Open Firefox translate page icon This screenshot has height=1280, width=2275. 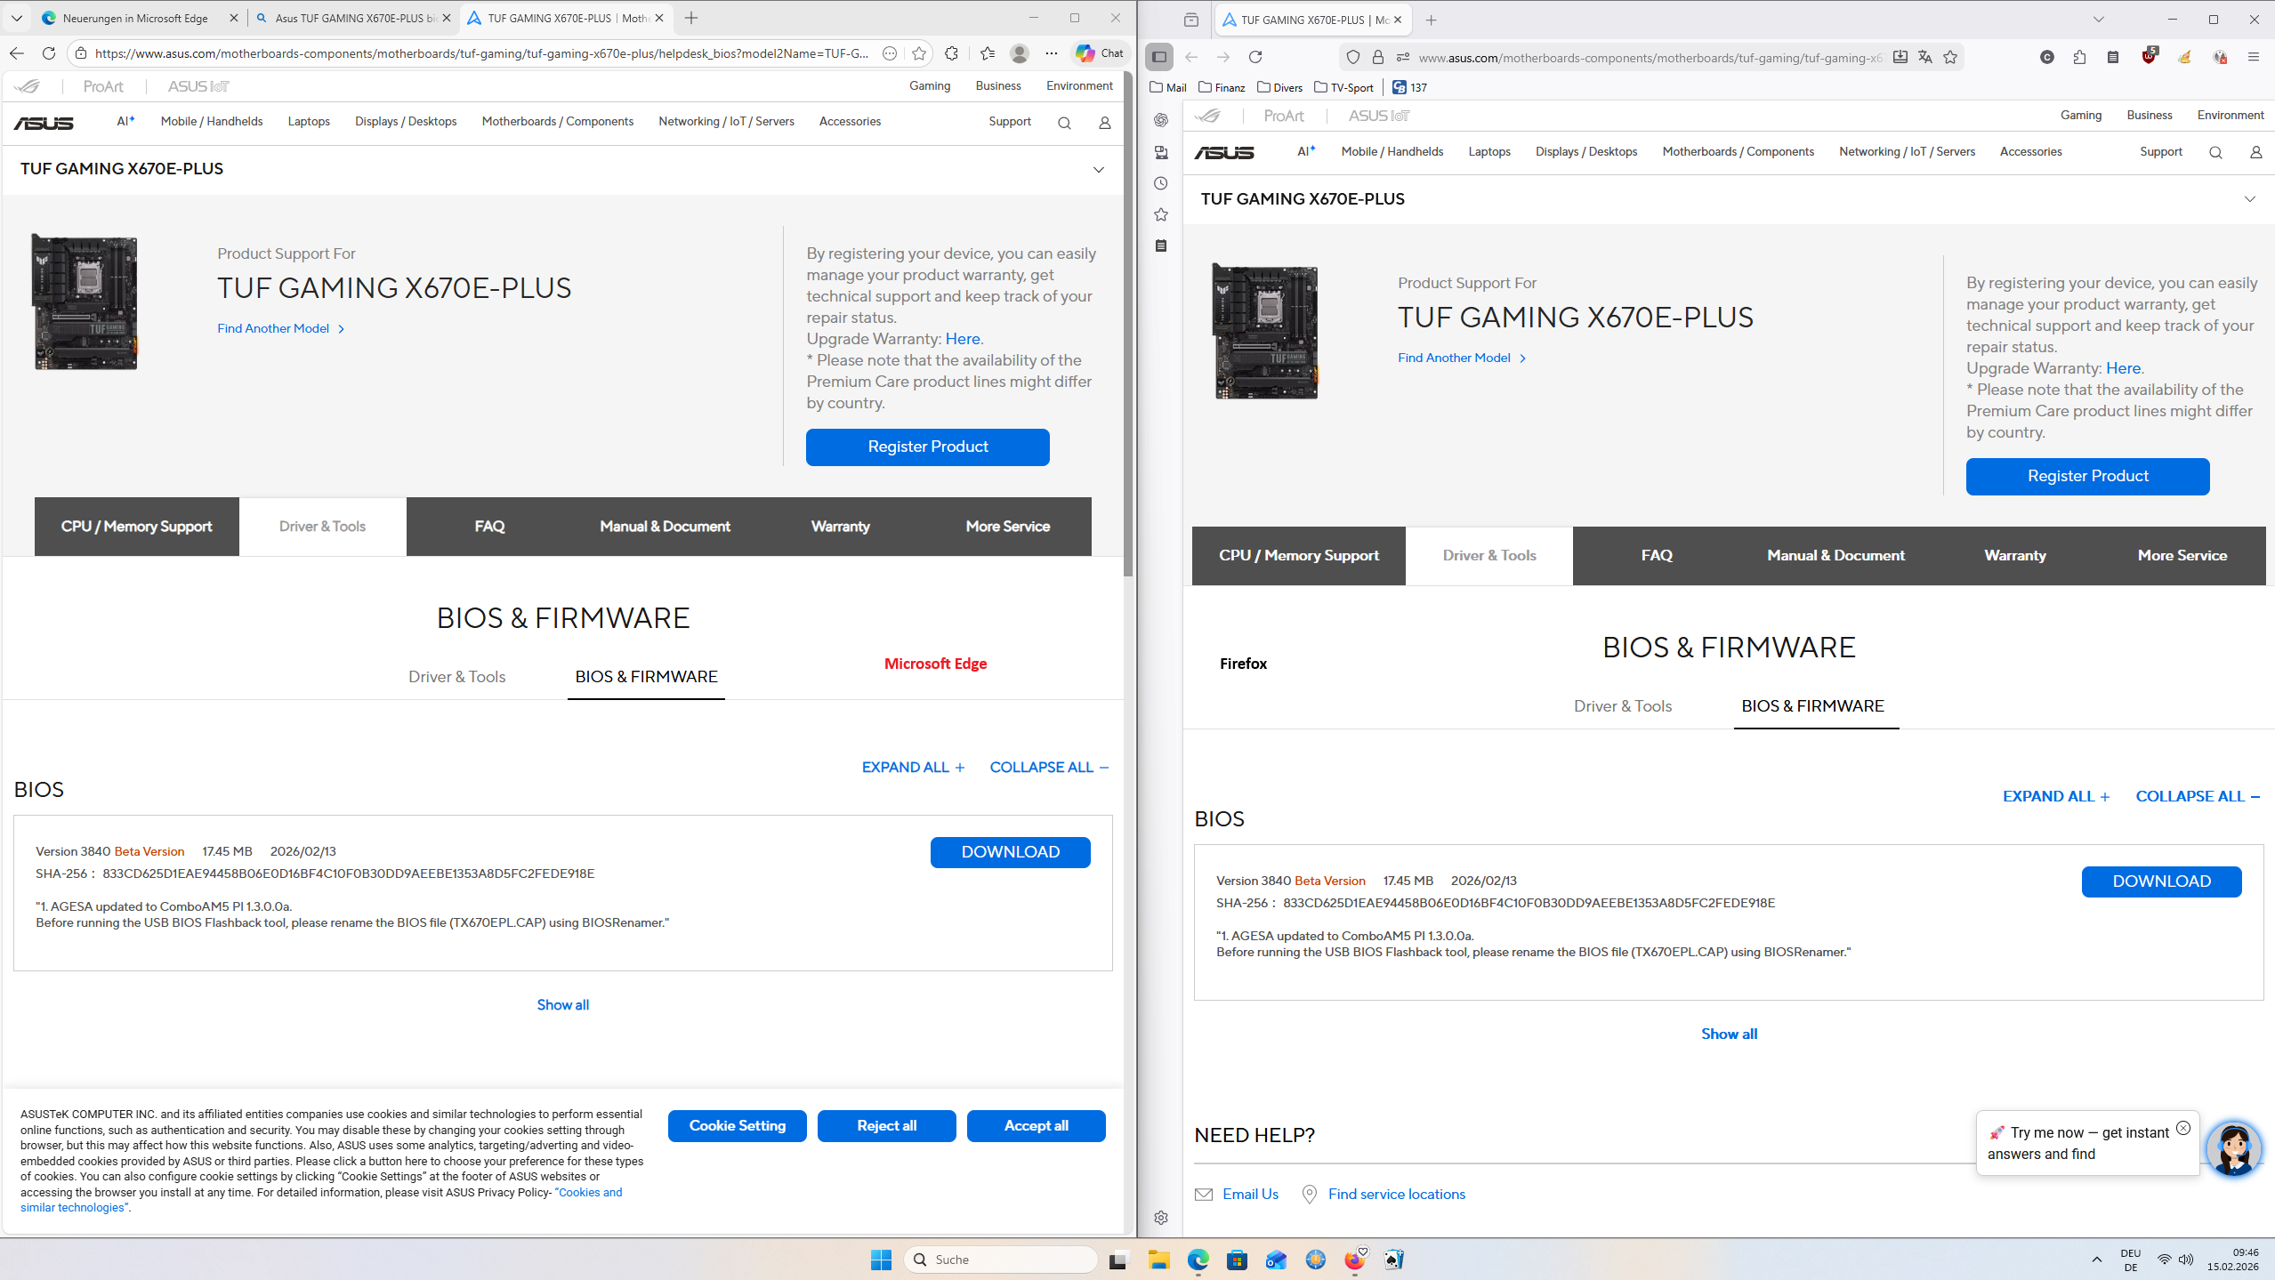point(1925,57)
